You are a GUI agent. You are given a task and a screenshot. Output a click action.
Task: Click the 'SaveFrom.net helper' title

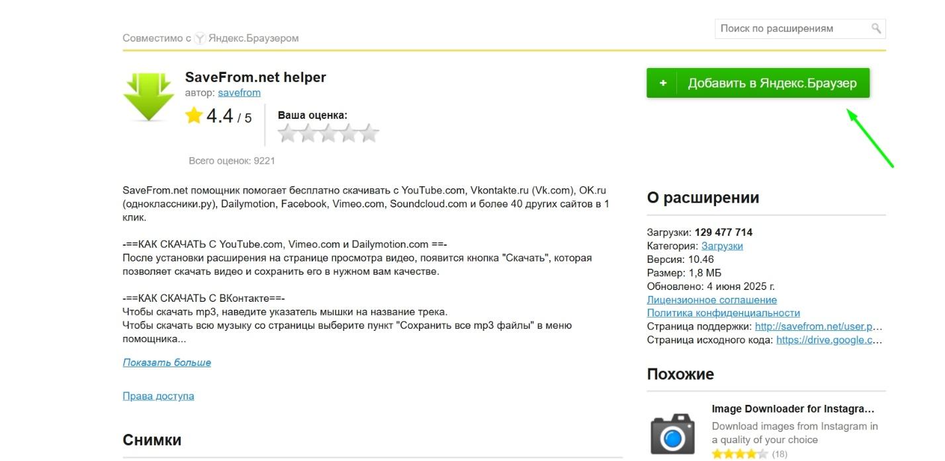[255, 77]
